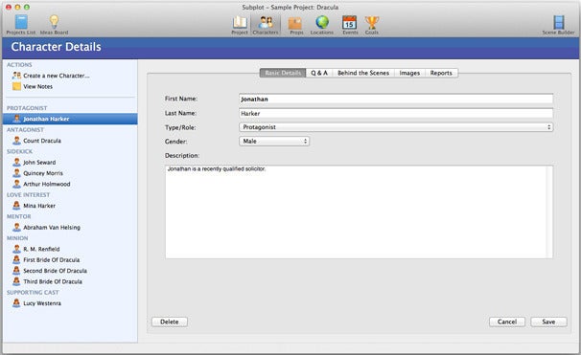The height and width of the screenshot is (355, 581).
Task: Open the Events calendar icon
Action: point(349,22)
